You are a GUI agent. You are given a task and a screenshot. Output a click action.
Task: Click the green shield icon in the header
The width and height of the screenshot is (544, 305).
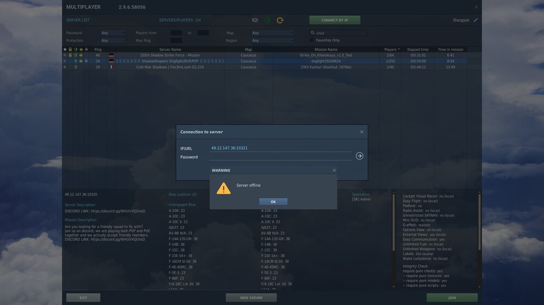268,20
